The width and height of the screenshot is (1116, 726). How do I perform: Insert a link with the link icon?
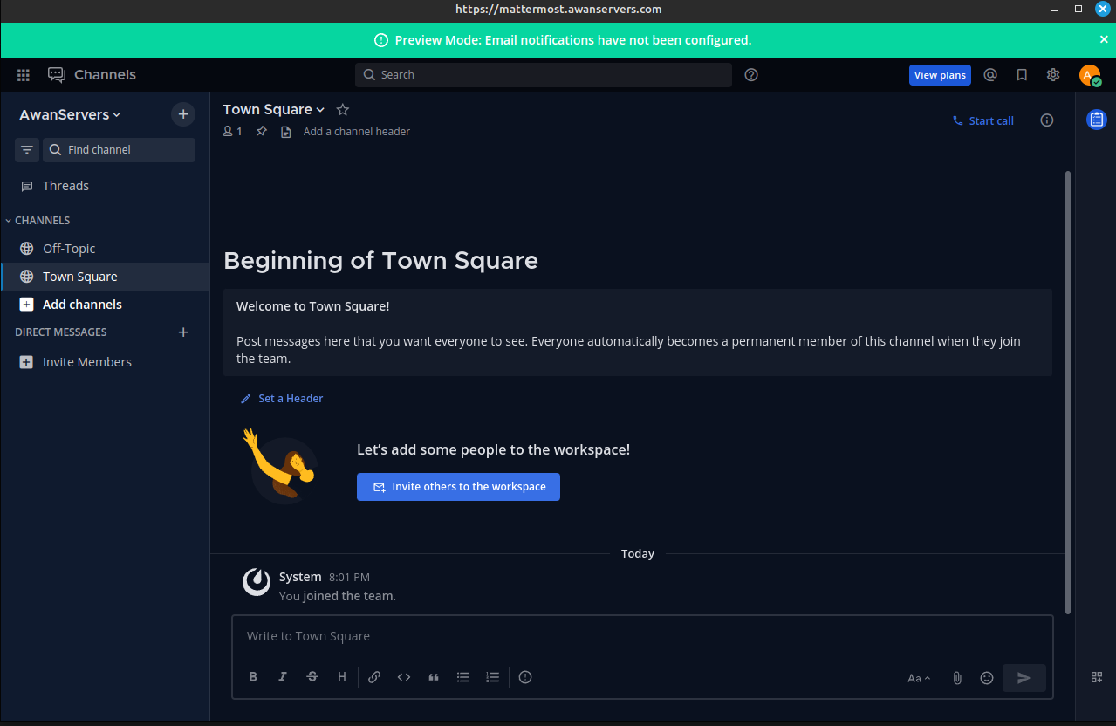(374, 677)
